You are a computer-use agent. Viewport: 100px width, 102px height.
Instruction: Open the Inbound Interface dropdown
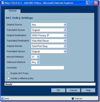pos(35,57)
